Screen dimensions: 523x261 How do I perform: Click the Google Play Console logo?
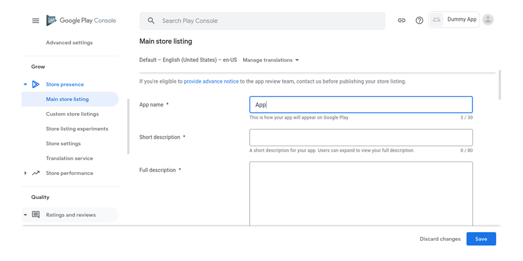pos(81,21)
